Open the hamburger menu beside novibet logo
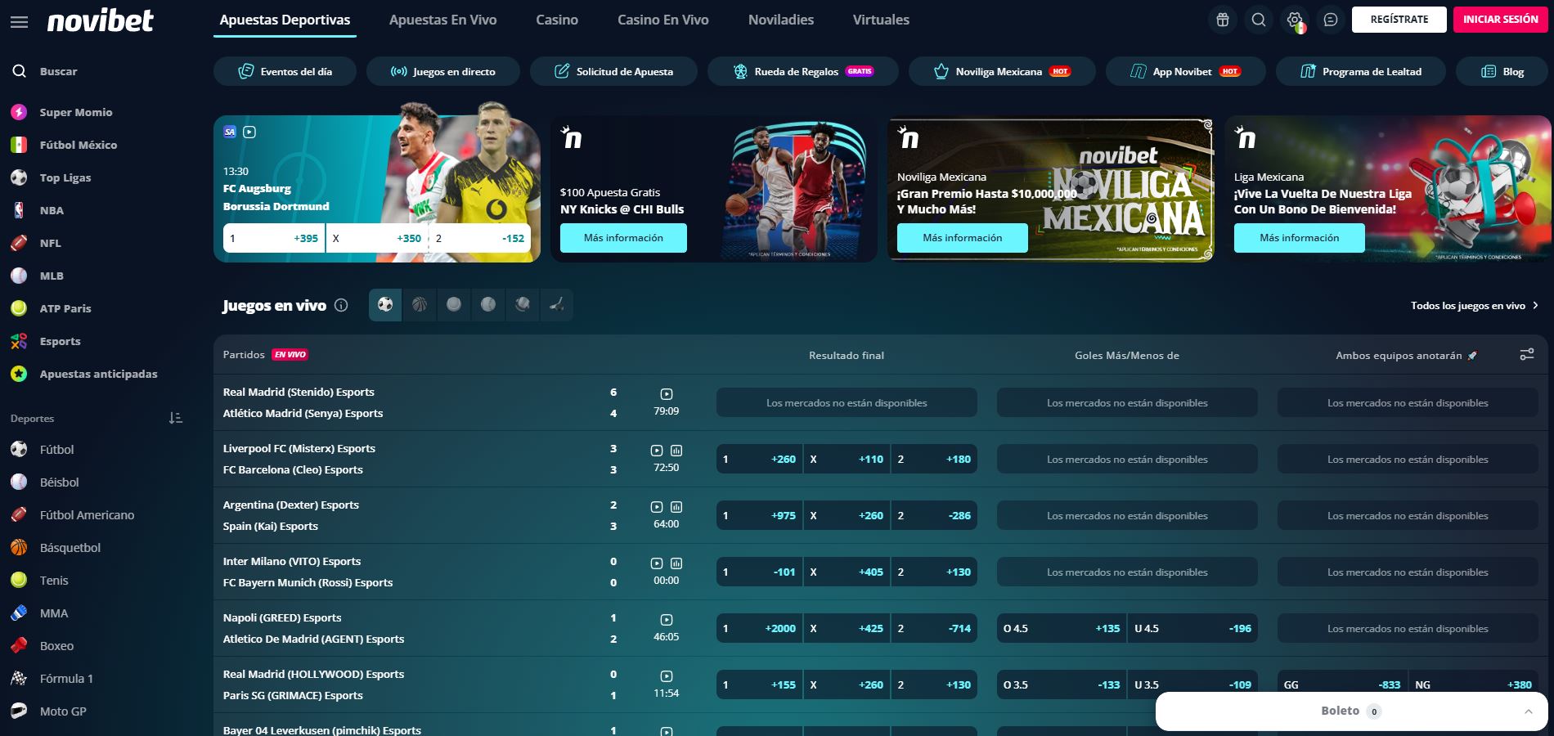The width and height of the screenshot is (1554, 736). 19,22
